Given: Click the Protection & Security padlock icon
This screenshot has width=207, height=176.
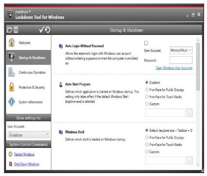Looking at the screenshot, I should click(12, 87).
